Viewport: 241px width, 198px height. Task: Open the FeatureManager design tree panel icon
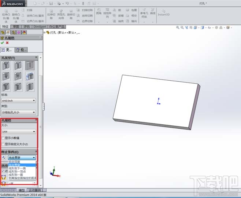tap(3, 32)
